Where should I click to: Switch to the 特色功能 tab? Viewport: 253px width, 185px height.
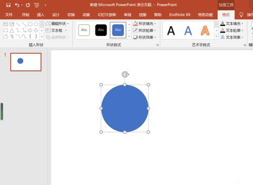tap(205, 15)
